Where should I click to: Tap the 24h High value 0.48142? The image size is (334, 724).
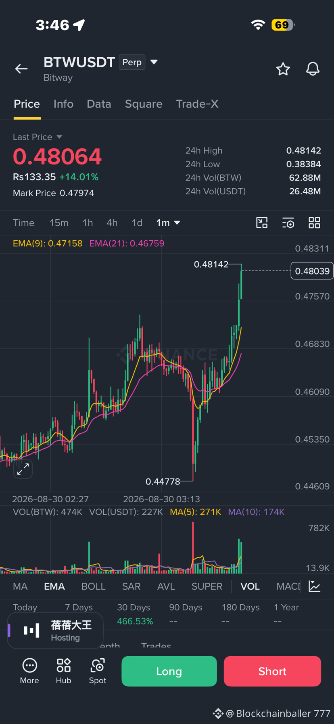(304, 150)
